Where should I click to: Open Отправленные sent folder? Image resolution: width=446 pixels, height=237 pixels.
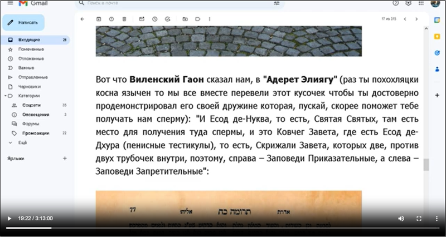tap(33, 77)
